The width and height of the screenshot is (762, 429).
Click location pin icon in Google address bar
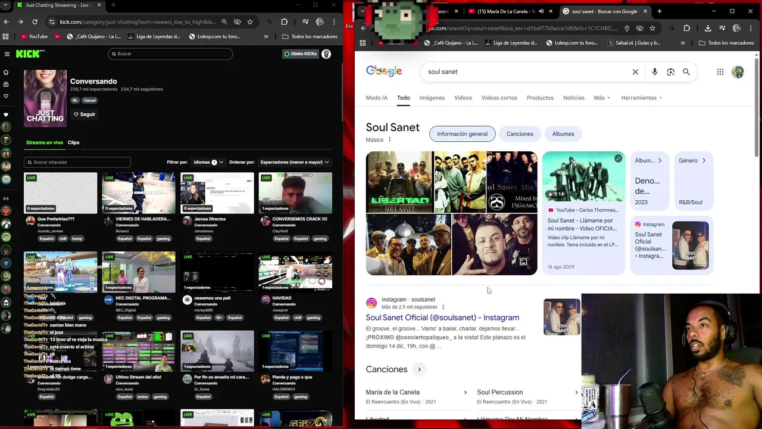coord(627,28)
